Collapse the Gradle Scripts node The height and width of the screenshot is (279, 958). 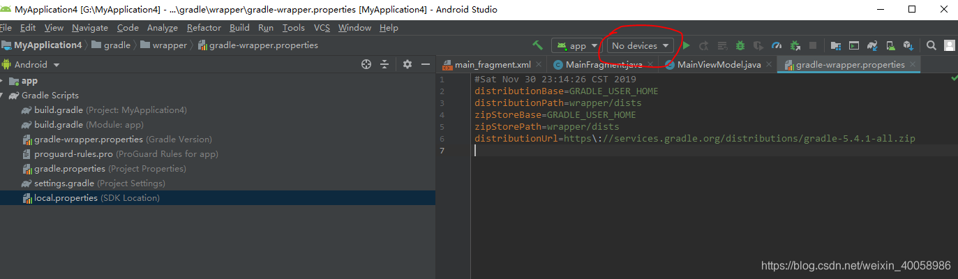tap(2, 96)
